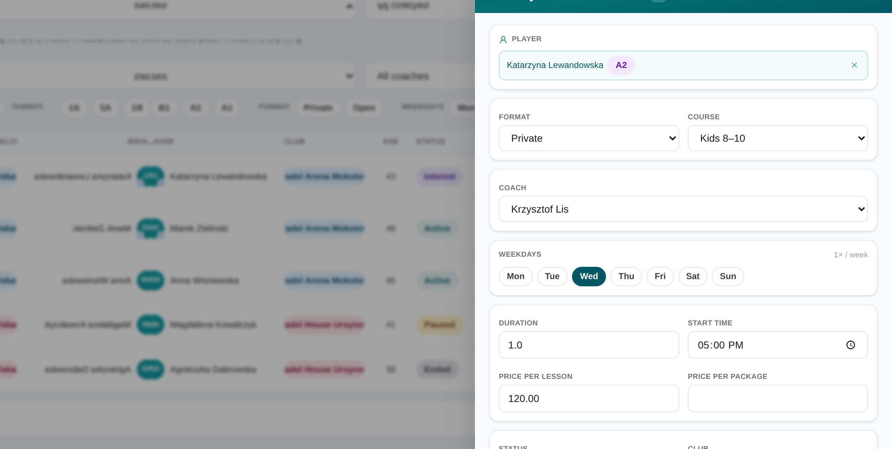The height and width of the screenshot is (449, 892).
Task: Open the Format dropdown showing Private
Action: [589, 138]
